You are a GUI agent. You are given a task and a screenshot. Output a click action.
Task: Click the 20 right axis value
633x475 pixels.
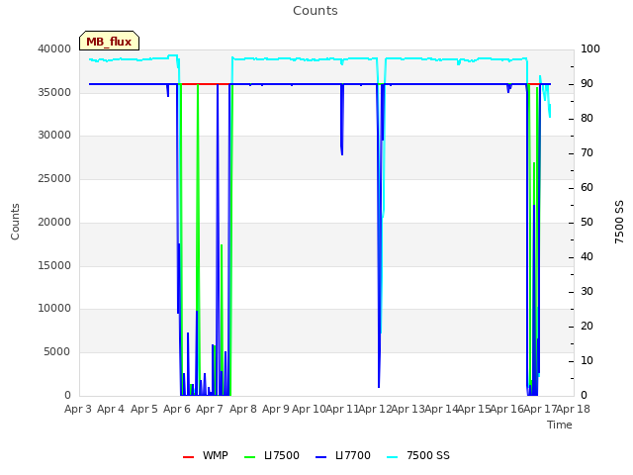(x=587, y=326)
